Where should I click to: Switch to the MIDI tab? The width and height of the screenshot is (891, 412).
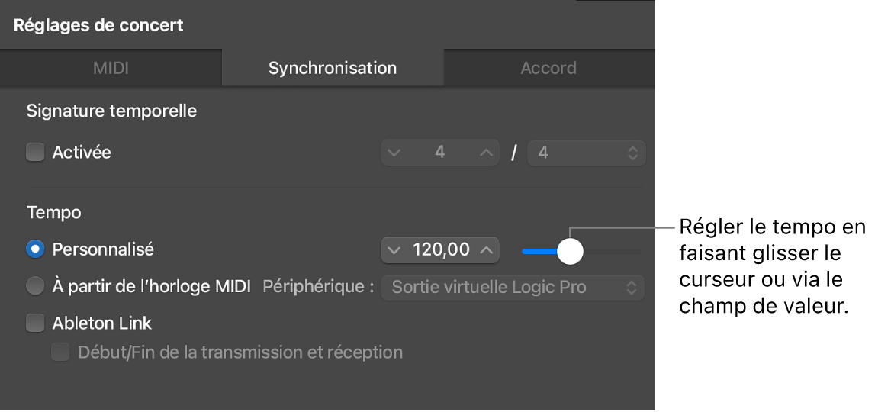111,68
